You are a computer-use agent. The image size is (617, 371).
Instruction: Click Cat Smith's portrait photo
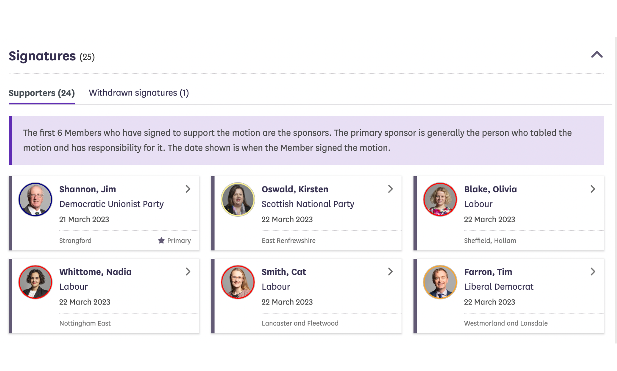(238, 282)
